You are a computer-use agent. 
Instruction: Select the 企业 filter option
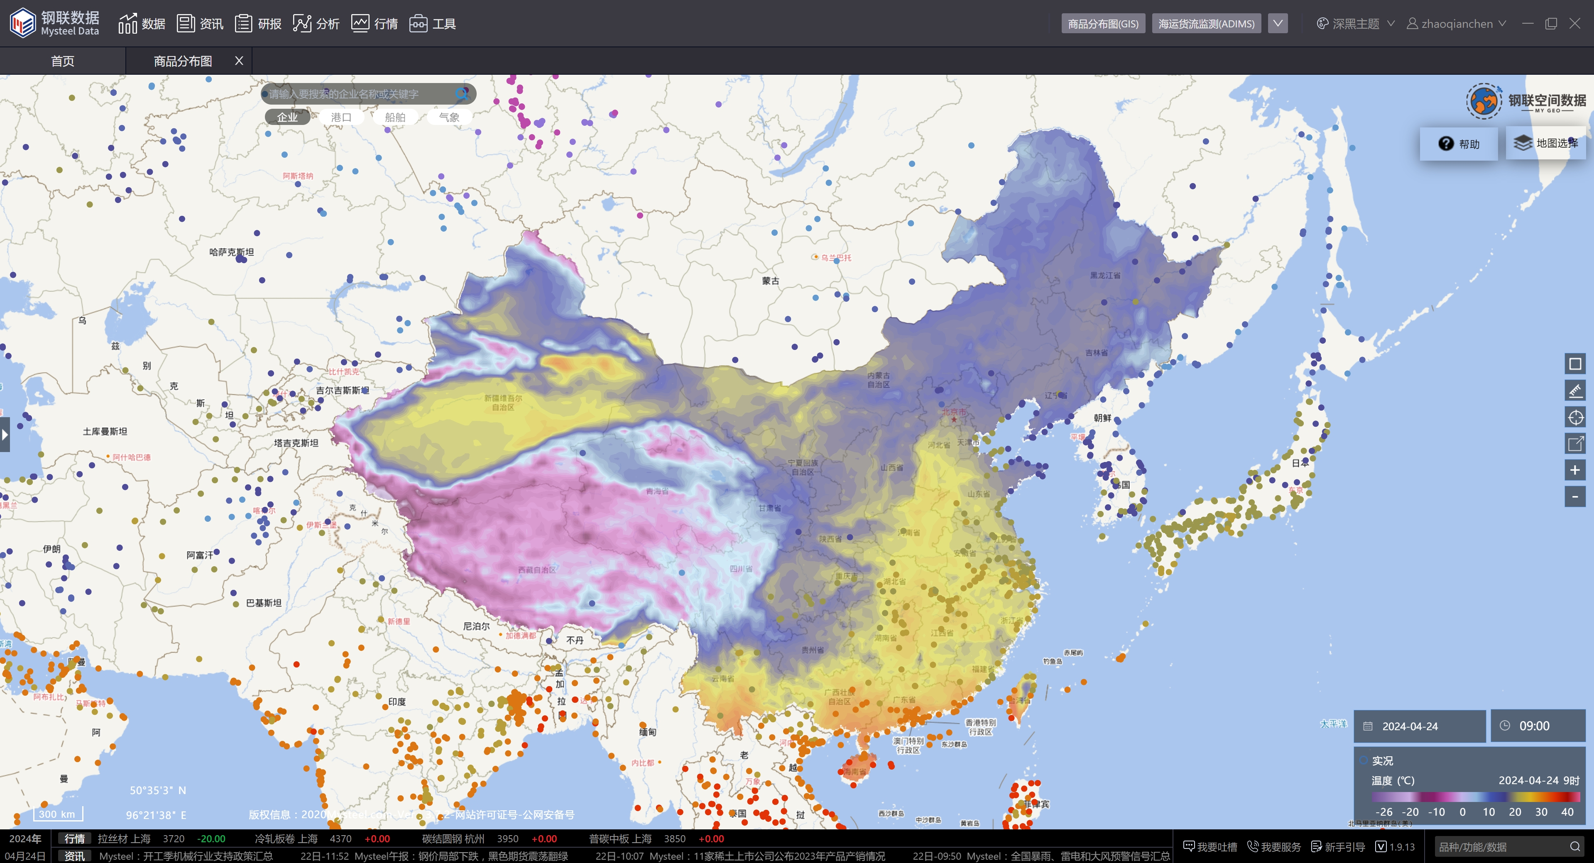[x=287, y=117]
